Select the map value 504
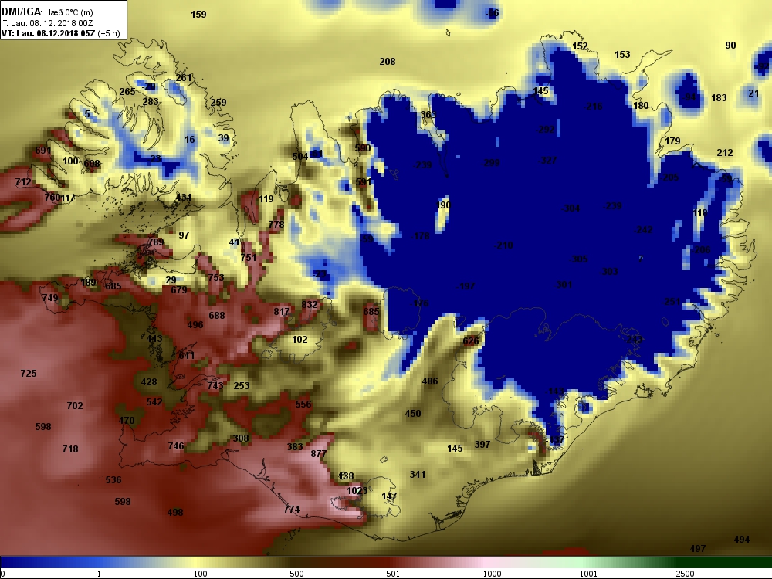The height and width of the screenshot is (579, 772). point(300,157)
